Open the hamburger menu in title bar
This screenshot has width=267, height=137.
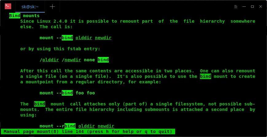[x=236, y=7]
